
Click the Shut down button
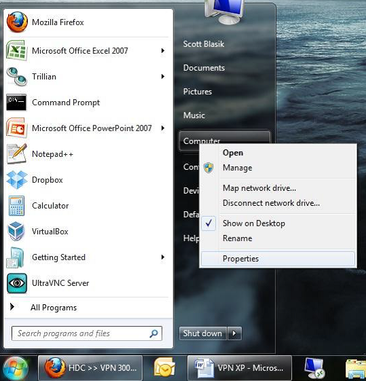(x=203, y=333)
